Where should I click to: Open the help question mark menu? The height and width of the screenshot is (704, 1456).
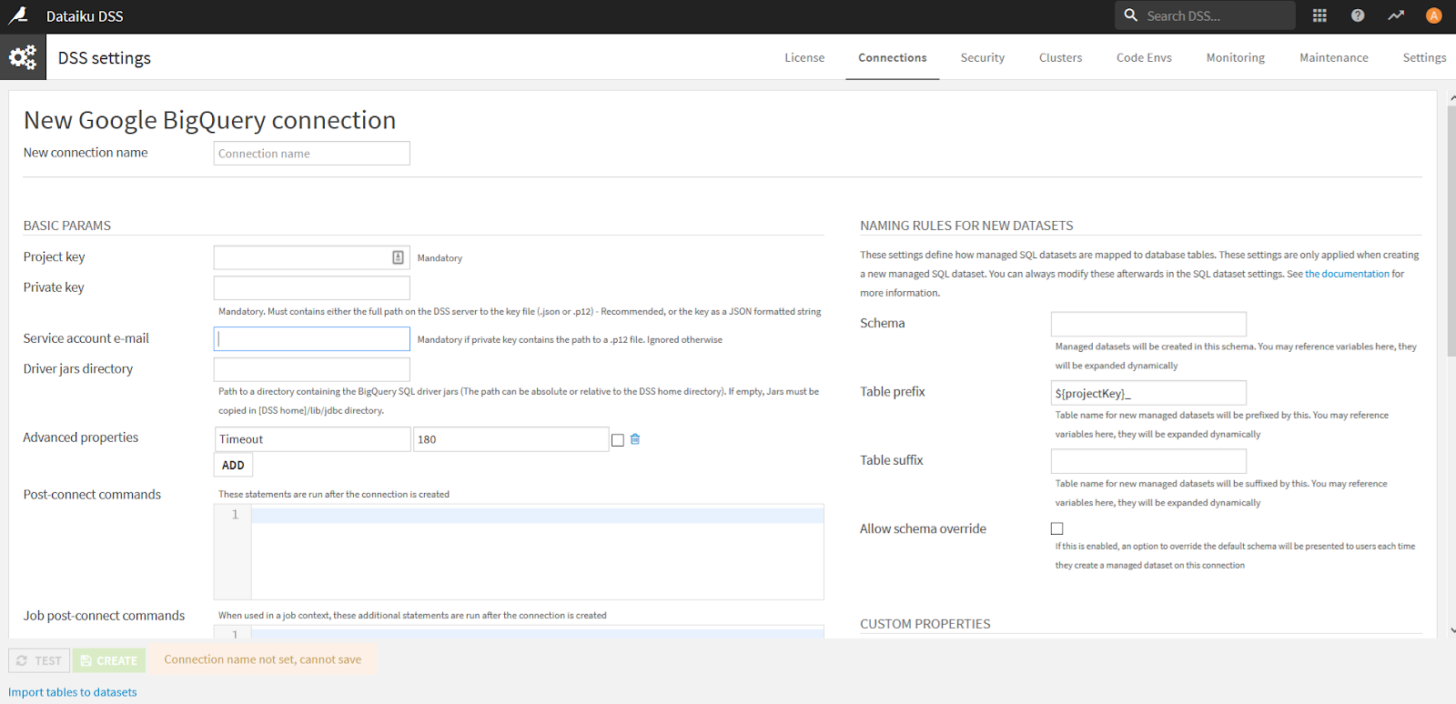click(1358, 15)
